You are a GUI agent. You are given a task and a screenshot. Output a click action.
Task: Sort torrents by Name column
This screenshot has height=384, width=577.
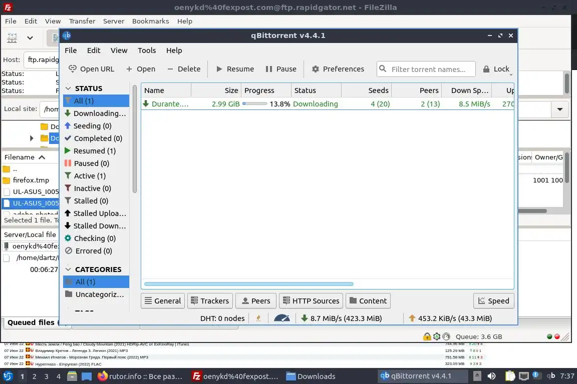tap(166, 90)
